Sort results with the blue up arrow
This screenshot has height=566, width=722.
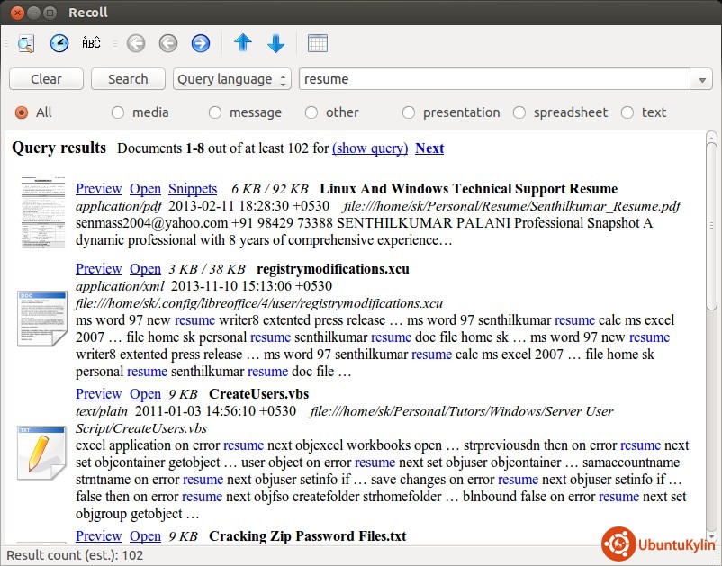coord(243,43)
